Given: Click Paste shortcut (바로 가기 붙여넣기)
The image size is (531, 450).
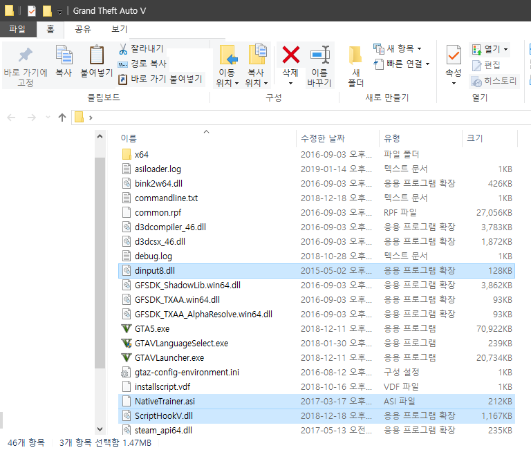Looking at the screenshot, I should pos(160,79).
